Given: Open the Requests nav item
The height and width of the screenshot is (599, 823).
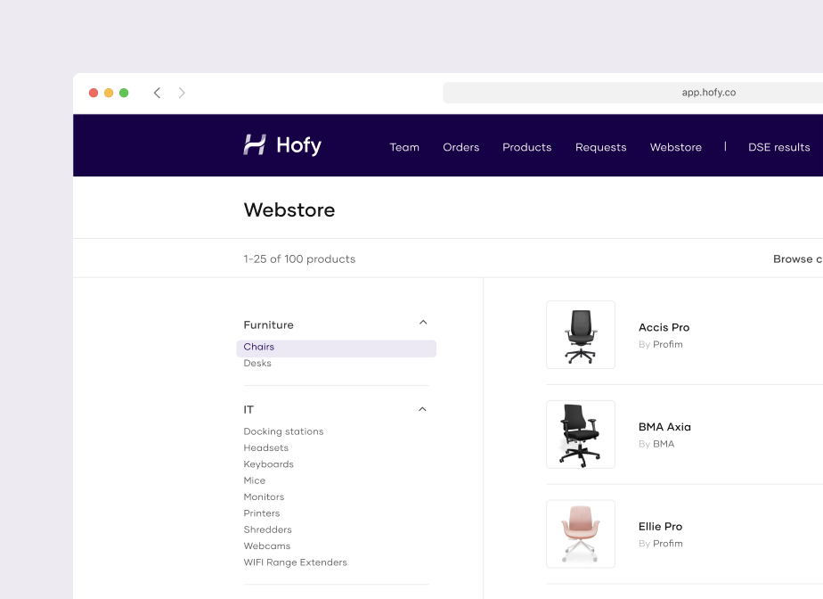Looking at the screenshot, I should click(601, 148).
